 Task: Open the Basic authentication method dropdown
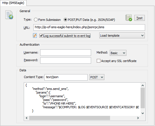(x=118, y=53)
